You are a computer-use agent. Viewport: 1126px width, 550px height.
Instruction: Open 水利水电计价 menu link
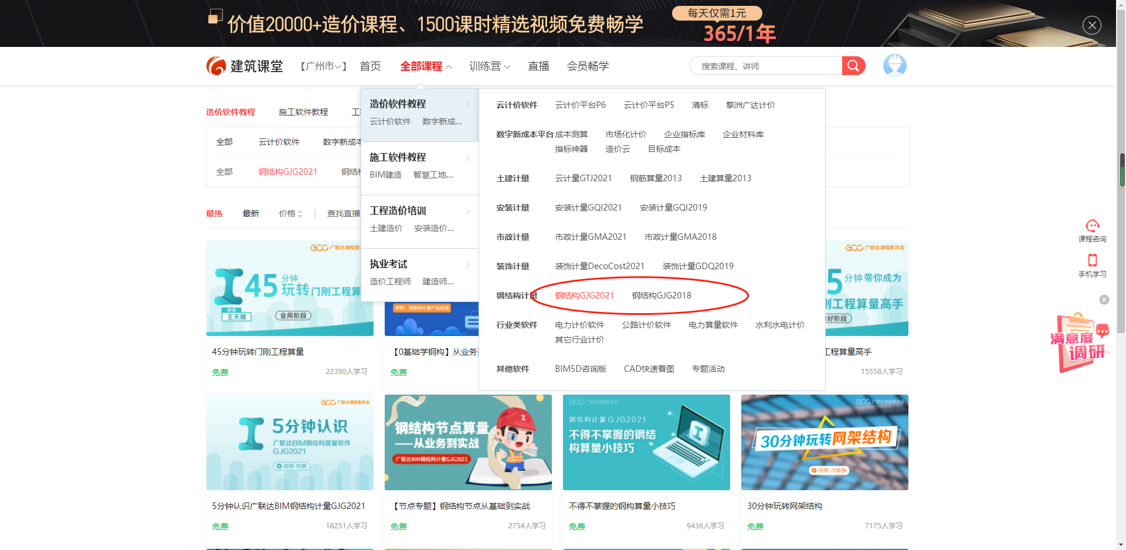tap(780, 325)
